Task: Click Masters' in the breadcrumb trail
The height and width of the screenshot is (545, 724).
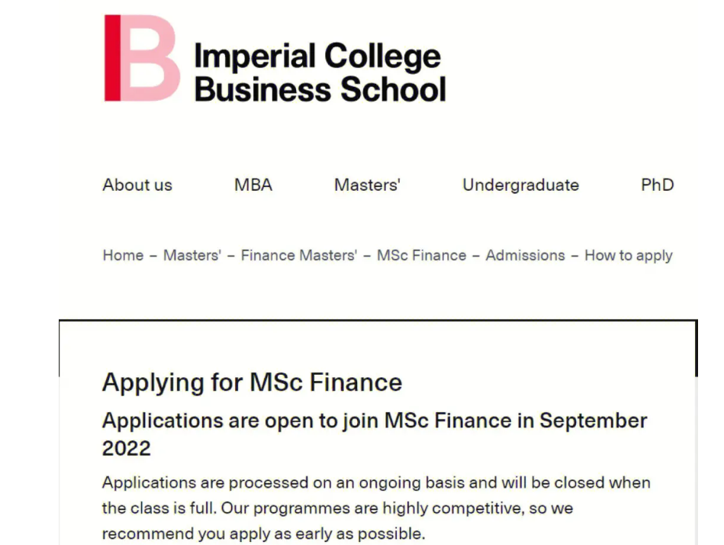Action: coord(192,255)
